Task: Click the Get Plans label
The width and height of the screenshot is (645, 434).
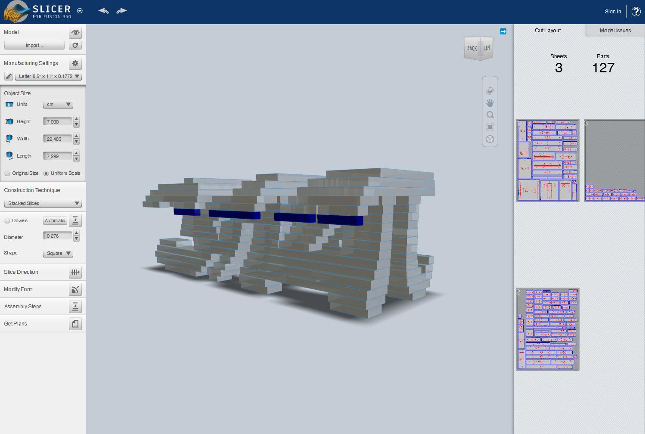Action: [x=16, y=324]
